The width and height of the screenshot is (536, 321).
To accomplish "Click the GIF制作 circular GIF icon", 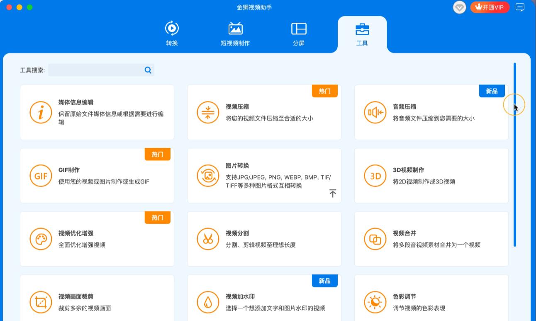I will click(41, 175).
